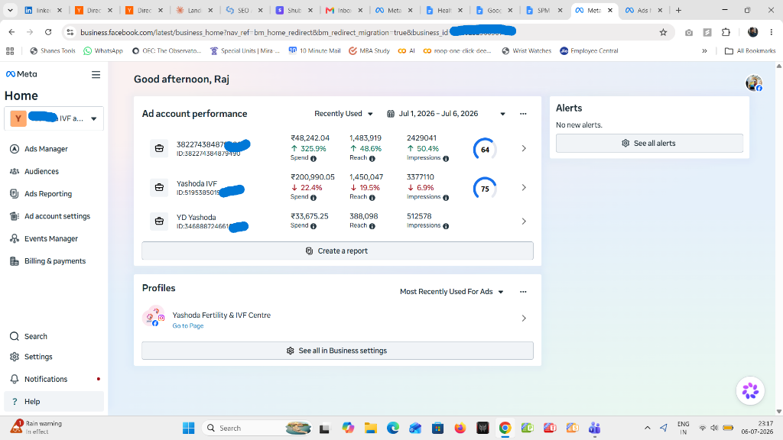This screenshot has width=783, height=440.
Task: Open File Explorer from the taskbar
Action: (371, 428)
